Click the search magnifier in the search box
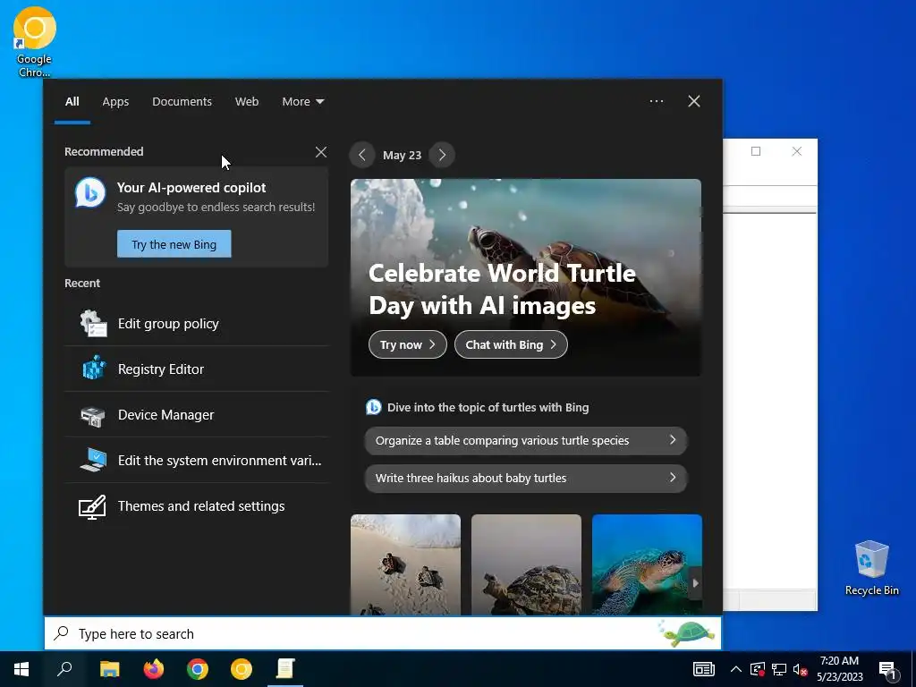Screen dimensions: 916x687 click(x=62, y=633)
